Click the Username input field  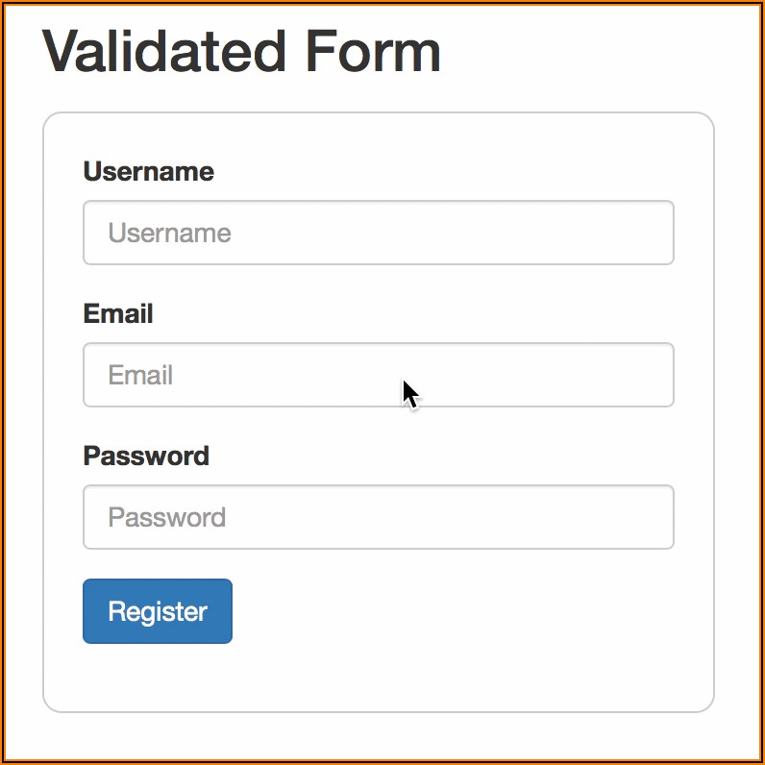378,233
